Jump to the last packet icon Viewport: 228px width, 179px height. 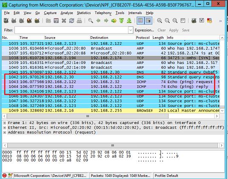click(x=129, y=21)
